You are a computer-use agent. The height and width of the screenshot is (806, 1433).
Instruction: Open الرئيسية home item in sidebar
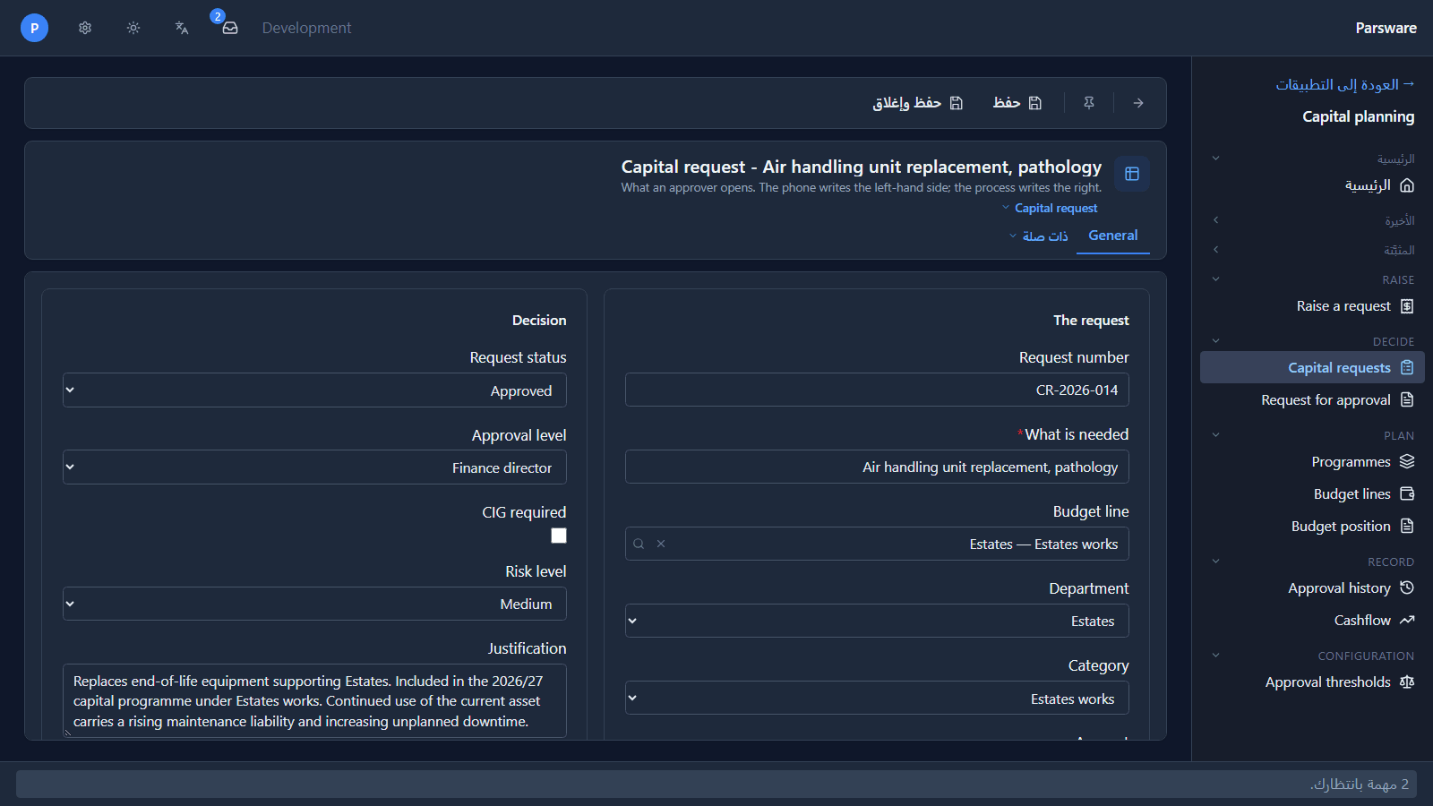(x=1312, y=185)
